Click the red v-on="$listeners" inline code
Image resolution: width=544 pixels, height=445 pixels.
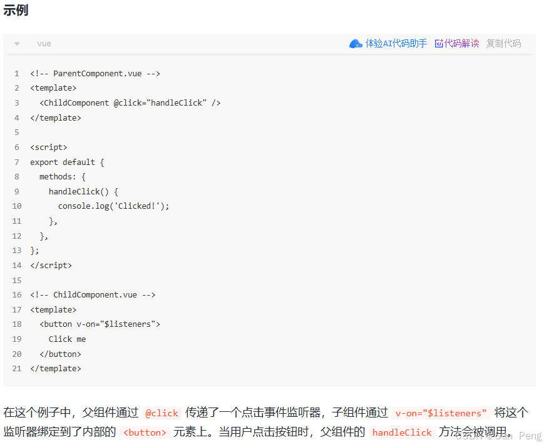(441, 413)
